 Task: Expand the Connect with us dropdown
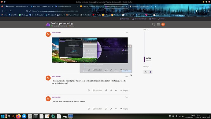coord(140,19)
